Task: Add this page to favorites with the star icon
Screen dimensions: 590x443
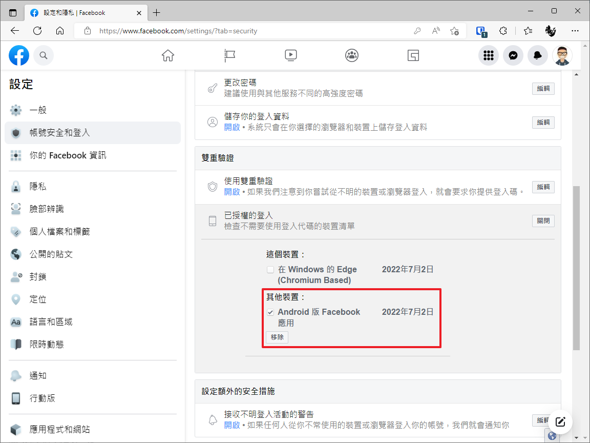Action: (455, 31)
